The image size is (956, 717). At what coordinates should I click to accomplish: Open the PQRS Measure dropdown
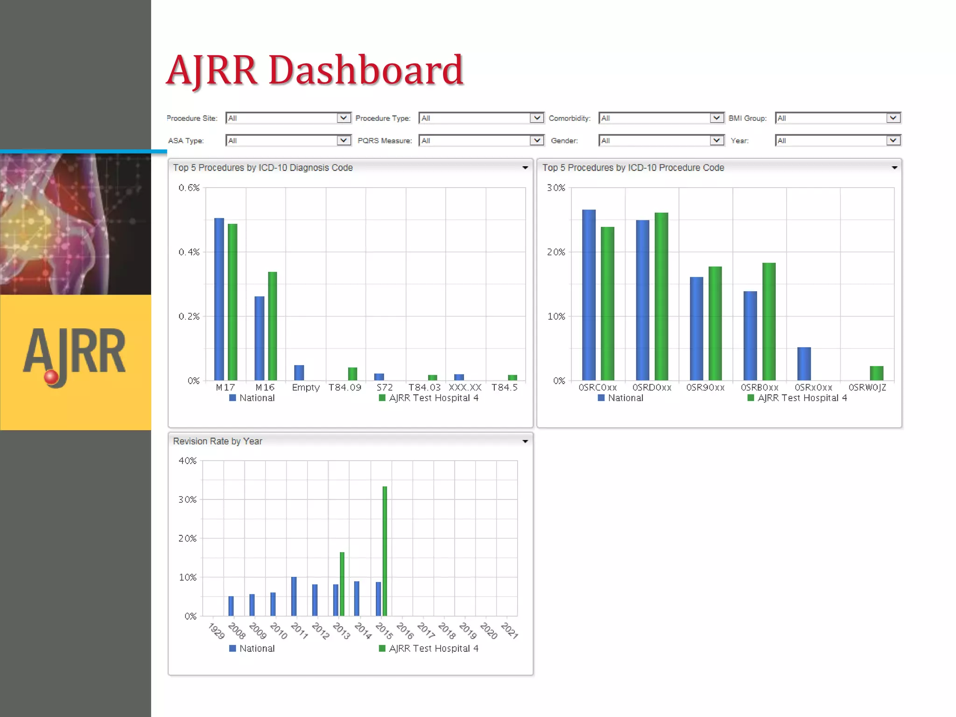481,141
